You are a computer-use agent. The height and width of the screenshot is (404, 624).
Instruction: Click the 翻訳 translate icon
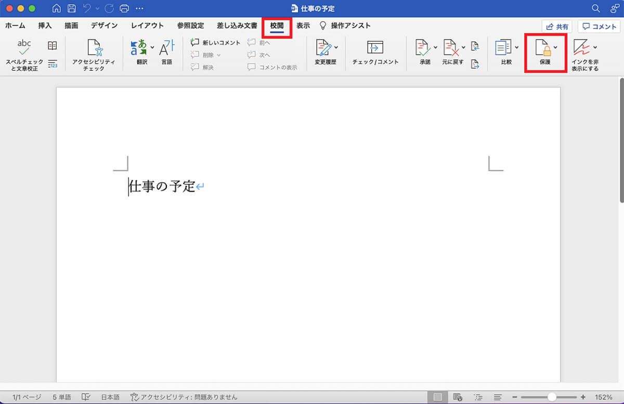tap(138, 48)
